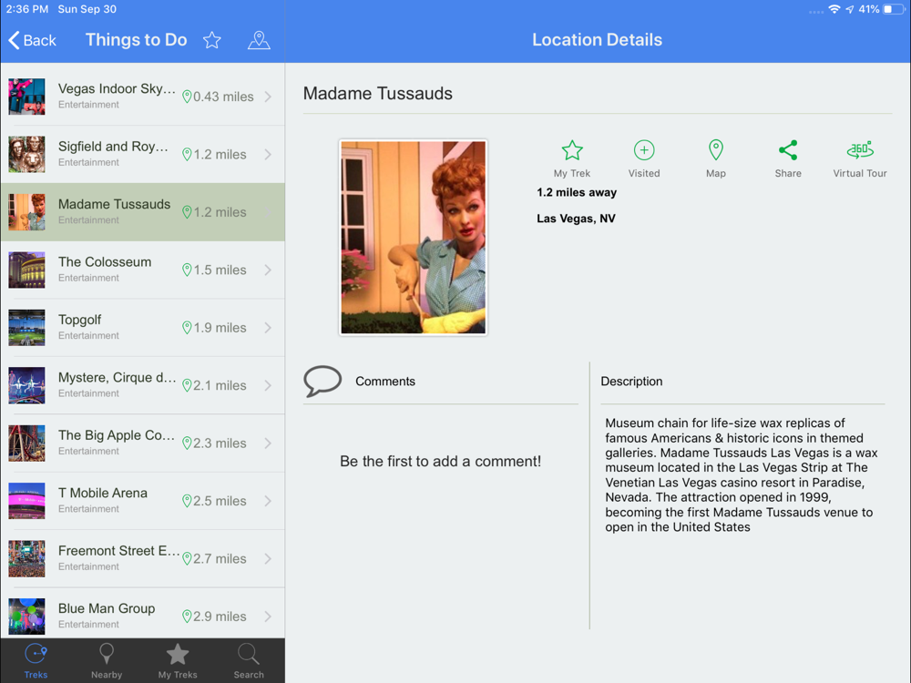Open the Map pin icon for location

[716, 158]
